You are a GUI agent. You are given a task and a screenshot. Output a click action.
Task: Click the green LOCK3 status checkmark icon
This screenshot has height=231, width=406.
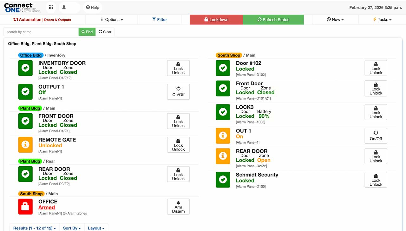[223, 112]
